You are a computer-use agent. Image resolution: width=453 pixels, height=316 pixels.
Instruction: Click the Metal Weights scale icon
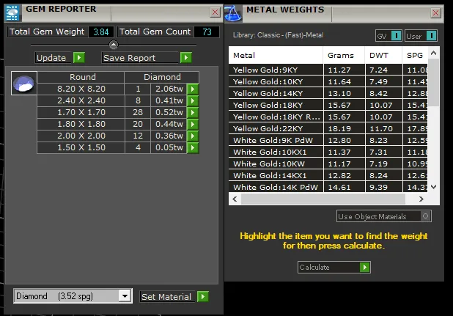pos(233,13)
